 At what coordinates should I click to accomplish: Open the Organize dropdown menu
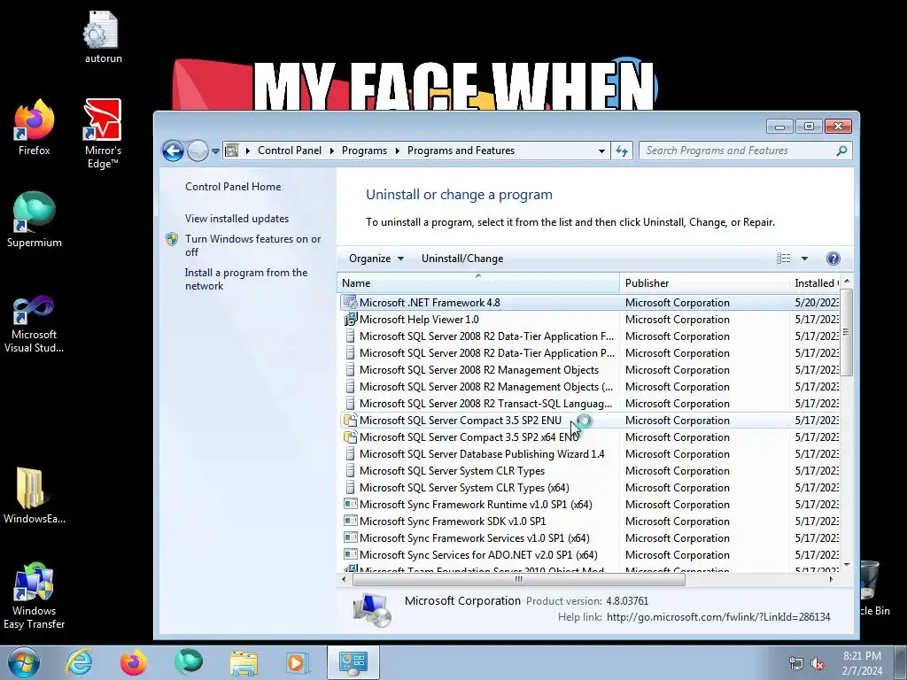[376, 259]
